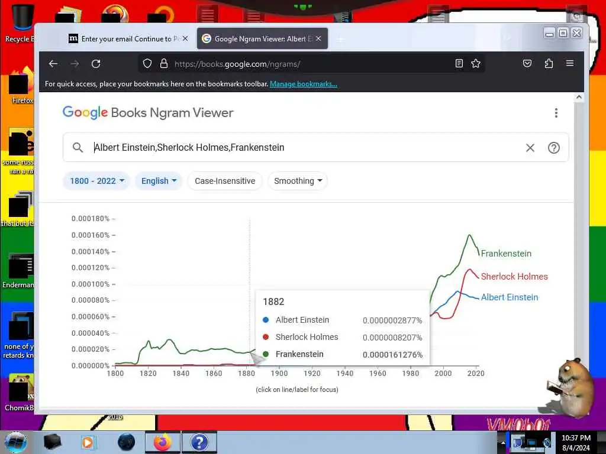The height and width of the screenshot is (454, 606).
Task: Click the Sherlock Holmes red legend dot
Action: tap(266, 337)
